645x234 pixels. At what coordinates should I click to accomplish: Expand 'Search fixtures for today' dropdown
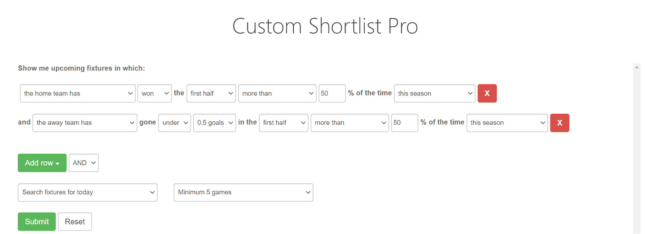[88, 192]
